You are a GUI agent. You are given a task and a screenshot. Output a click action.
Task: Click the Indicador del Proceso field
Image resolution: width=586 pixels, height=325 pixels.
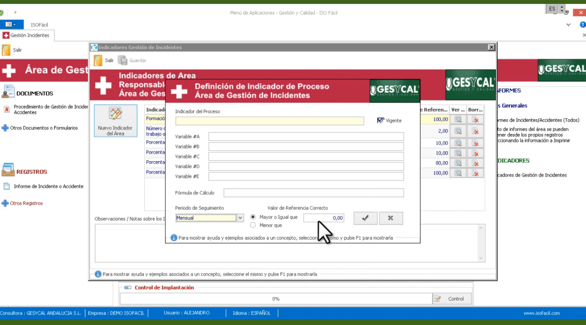270,121
